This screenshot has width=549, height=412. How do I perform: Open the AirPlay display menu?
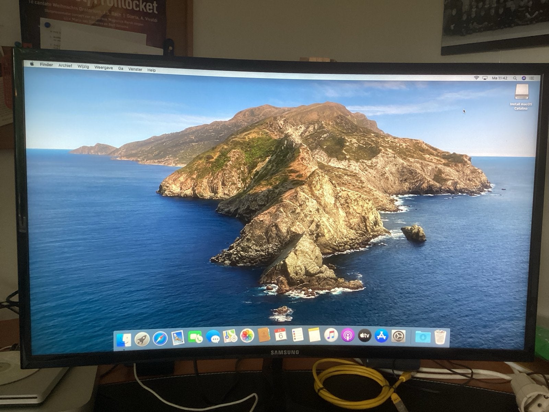485,78
